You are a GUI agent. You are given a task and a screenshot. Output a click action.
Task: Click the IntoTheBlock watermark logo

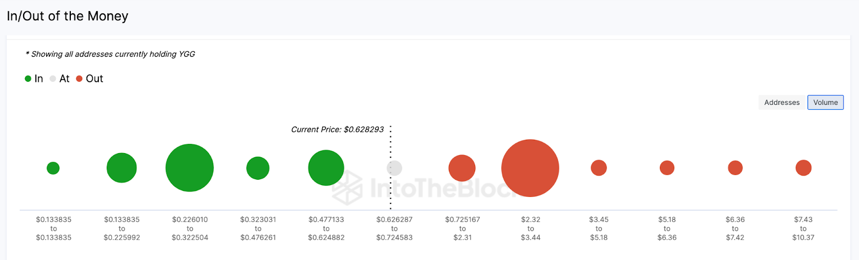tap(424, 187)
